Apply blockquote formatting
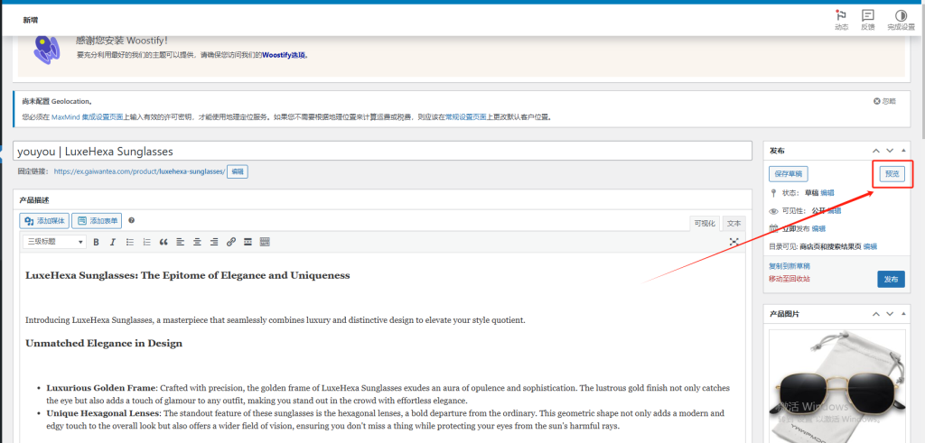 164,242
